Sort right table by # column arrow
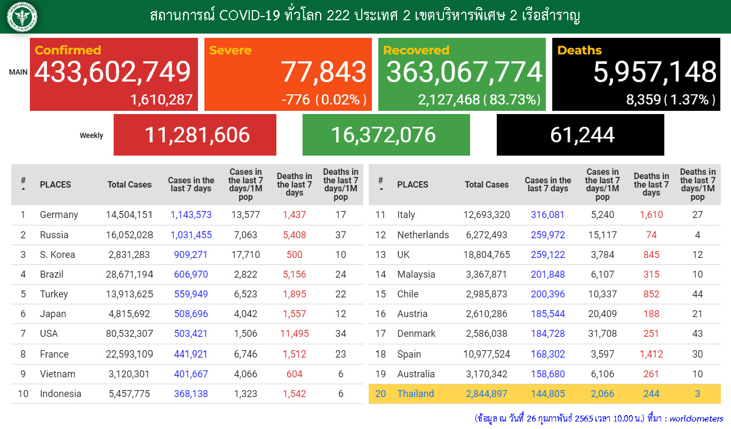Viewport: 731px width, 429px height. coord(380,189)
